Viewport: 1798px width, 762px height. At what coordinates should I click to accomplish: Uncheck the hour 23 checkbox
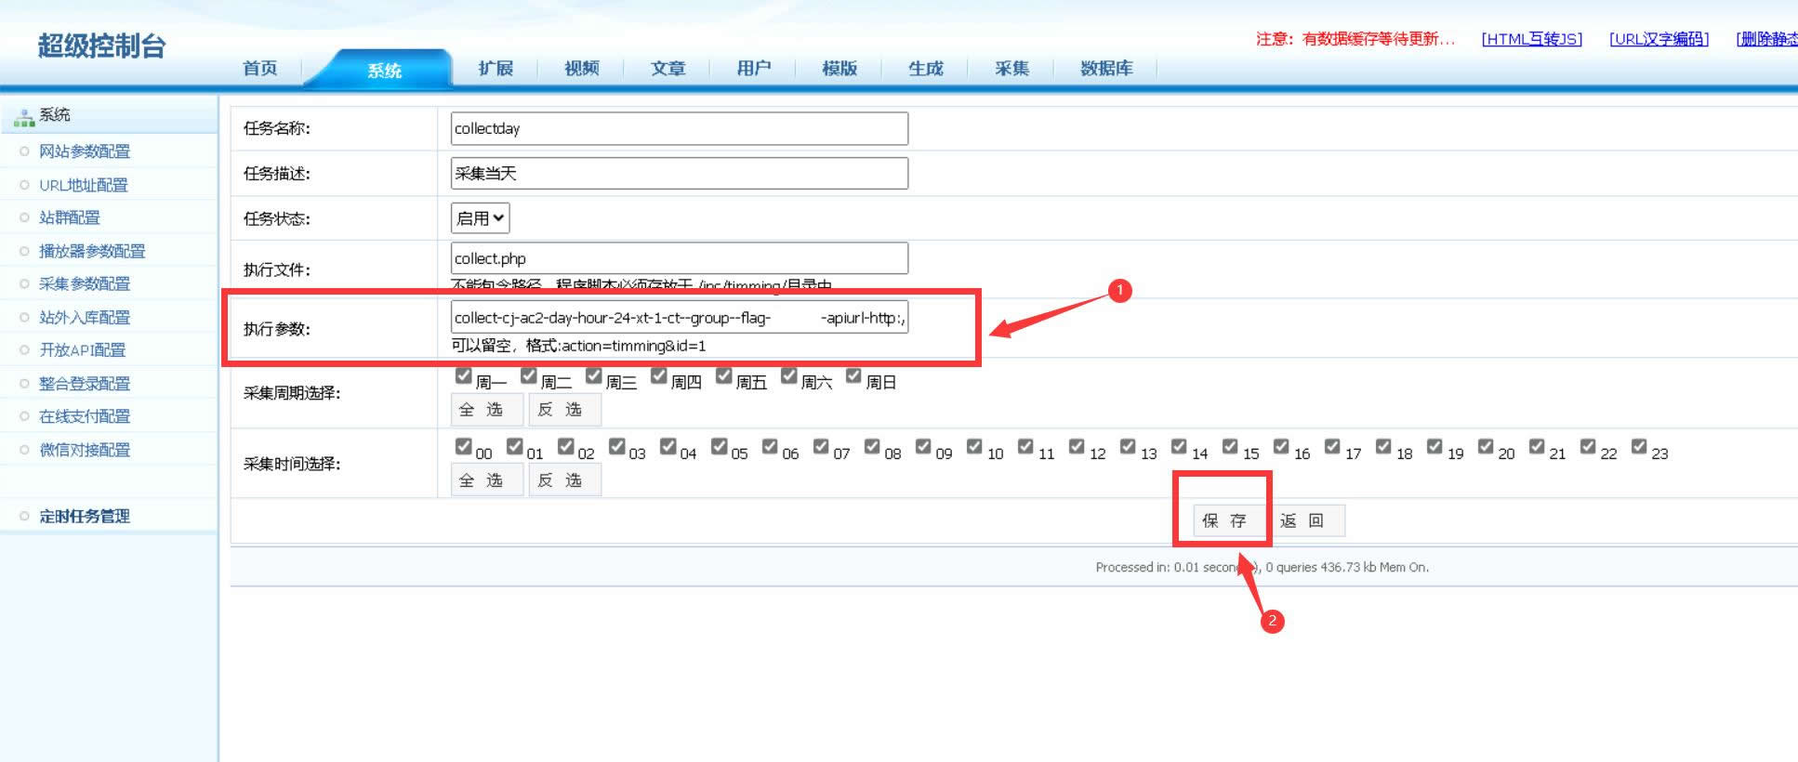[1639, 447]
